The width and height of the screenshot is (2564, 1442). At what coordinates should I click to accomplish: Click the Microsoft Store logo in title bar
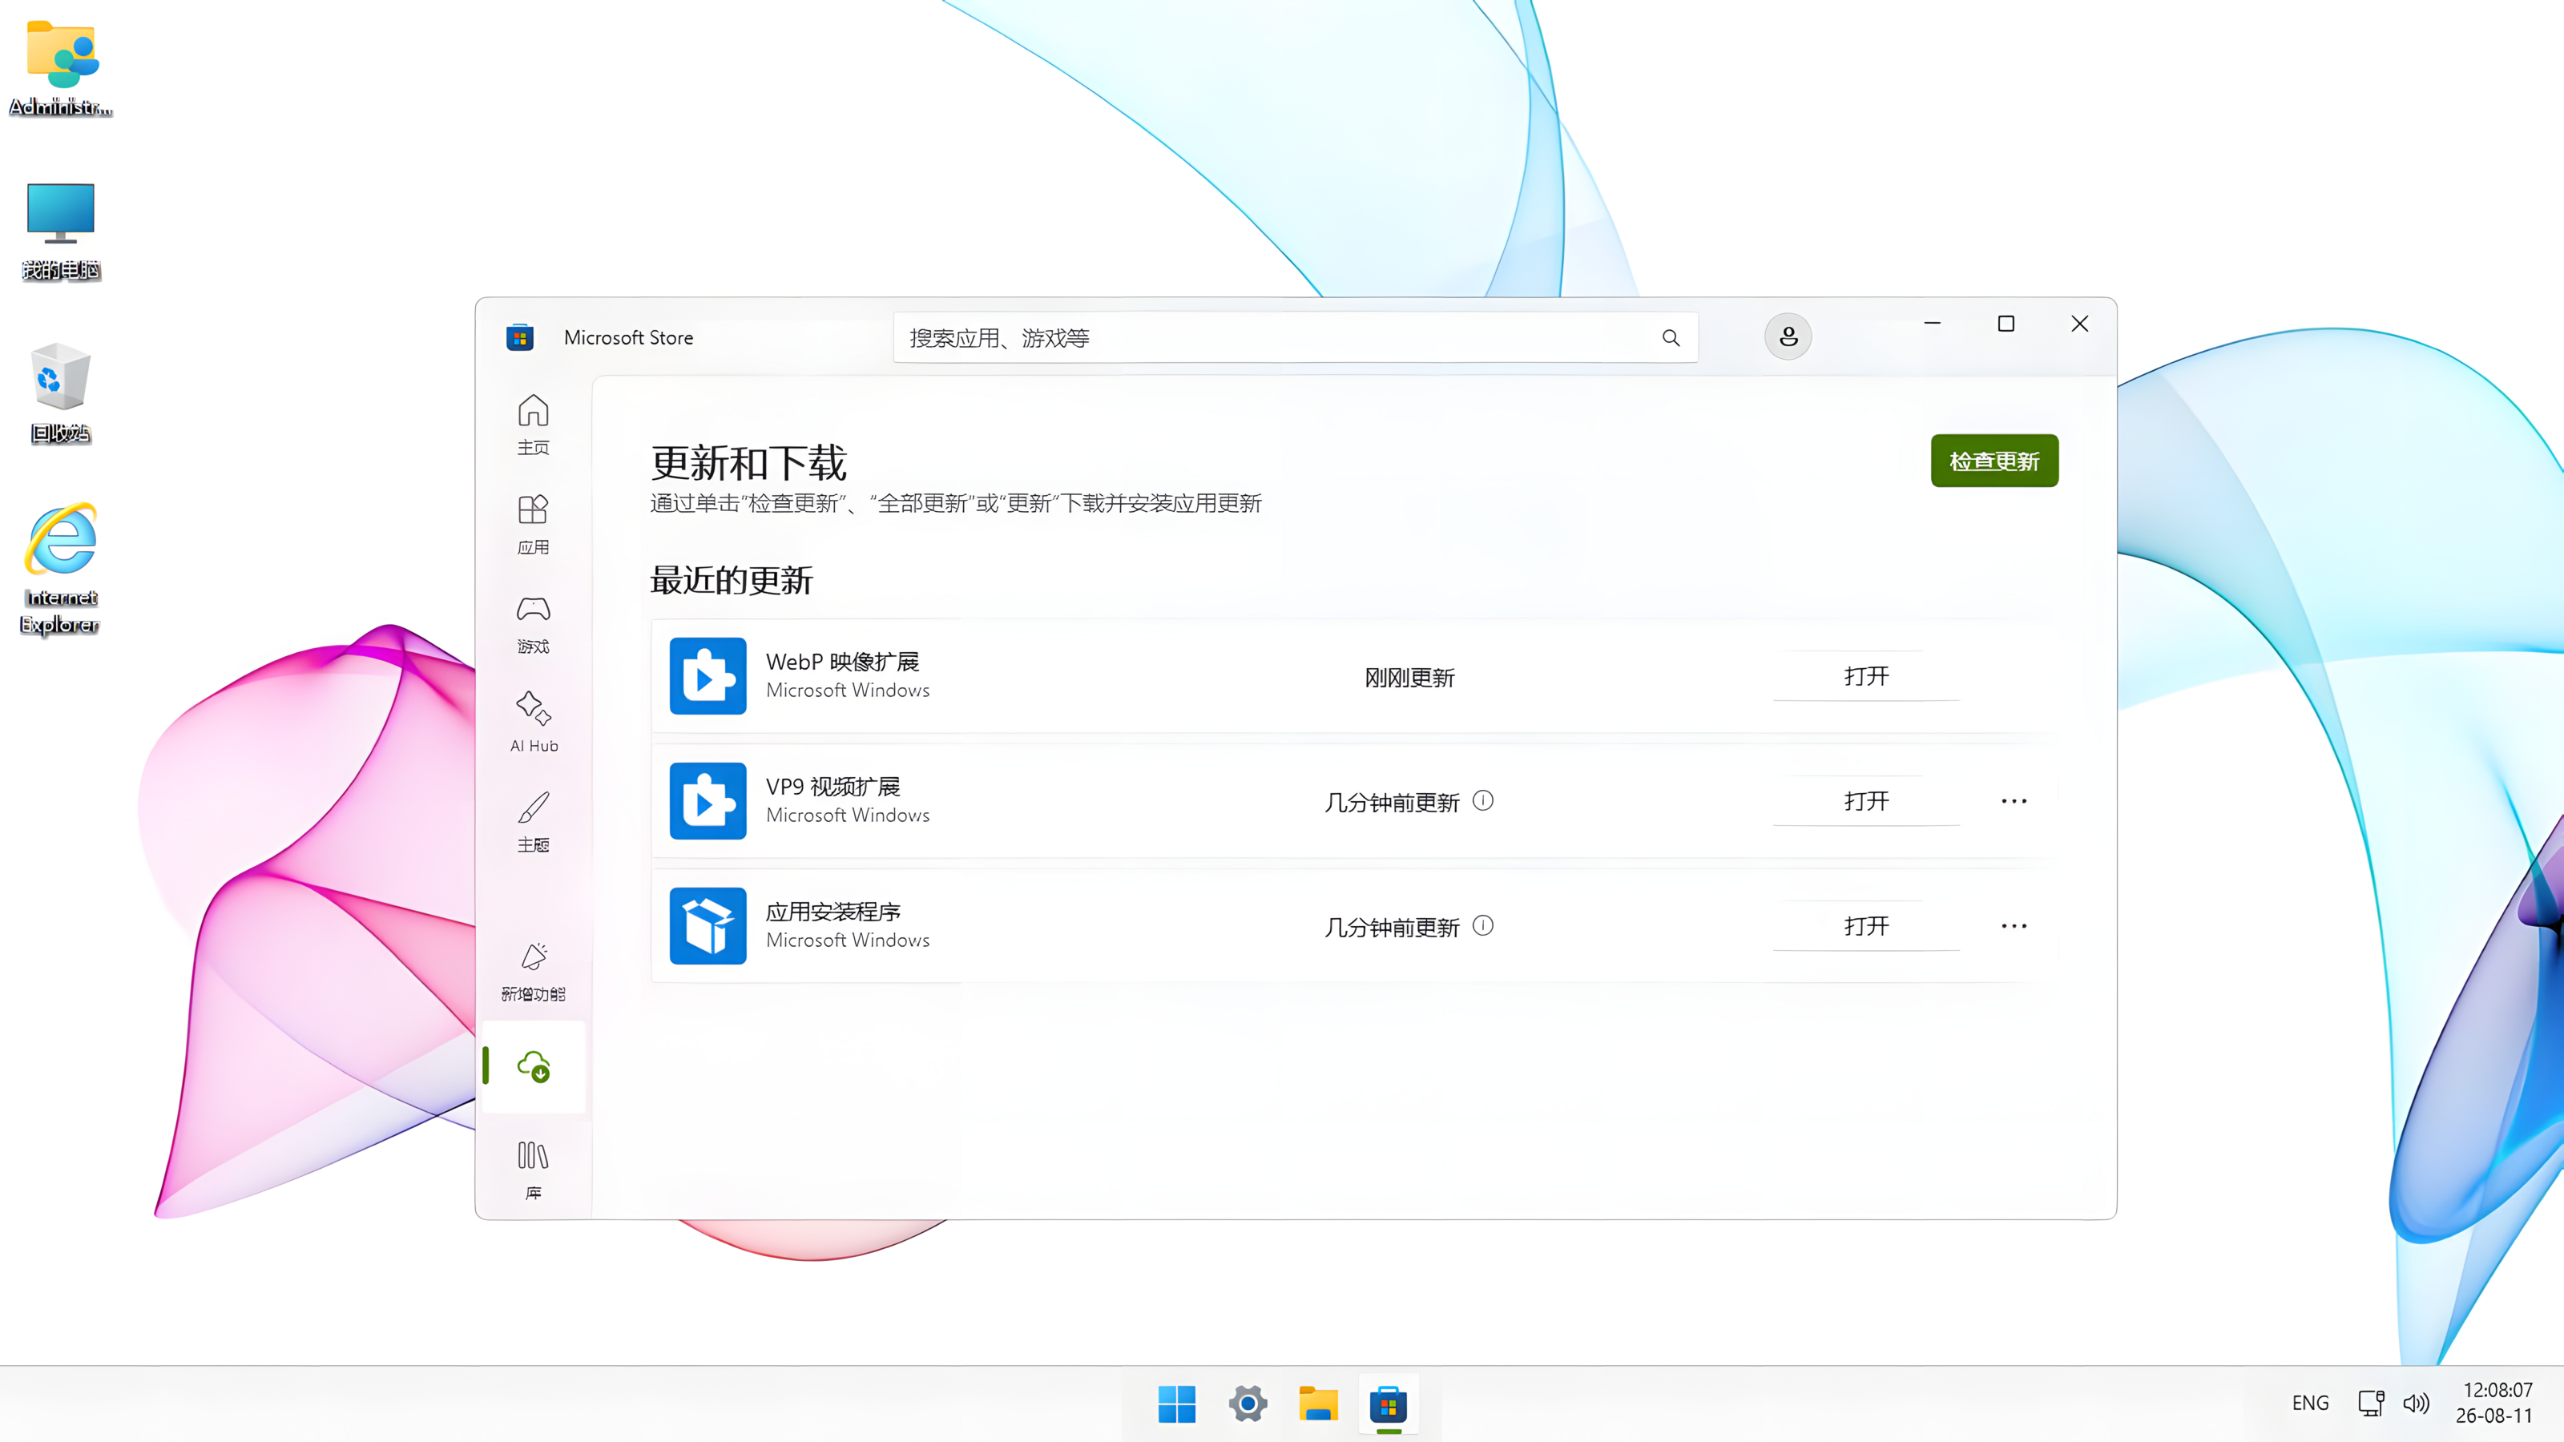(x=519, y=337)
